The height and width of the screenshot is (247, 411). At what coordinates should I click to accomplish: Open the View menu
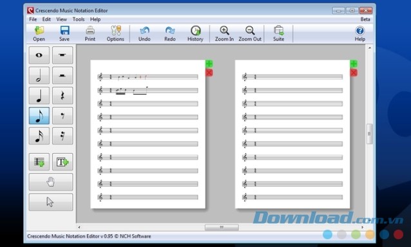pos(62,19)
